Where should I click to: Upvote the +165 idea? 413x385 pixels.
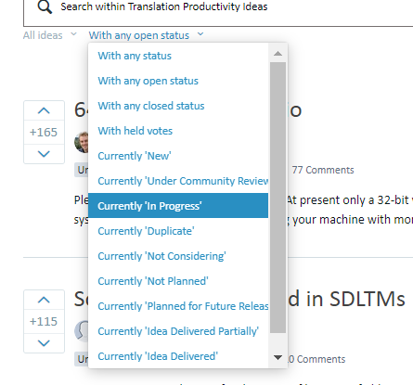pos(44,110)
